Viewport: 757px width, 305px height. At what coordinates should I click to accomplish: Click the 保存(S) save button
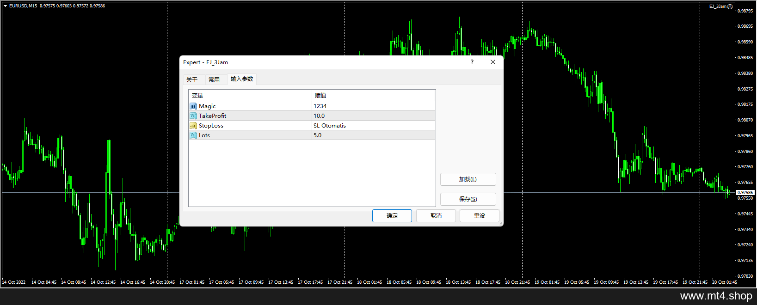(x=468, y=199)
